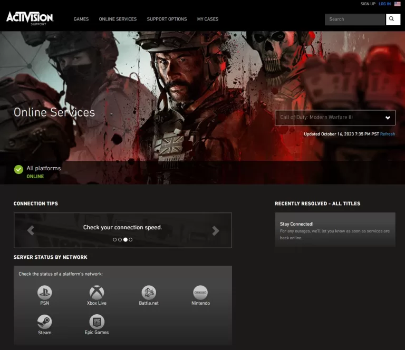
Task: Open the Games menu
Action: click(81, 19)
